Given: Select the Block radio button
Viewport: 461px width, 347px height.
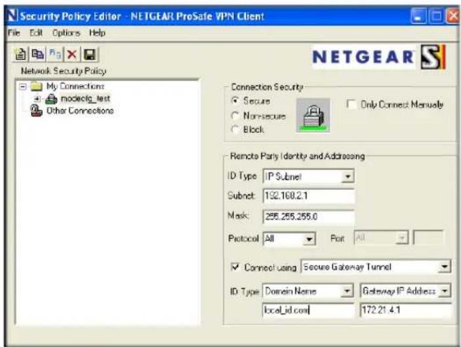Looking at the screenshot, I should pyautogui.click(x=235, y=129).
